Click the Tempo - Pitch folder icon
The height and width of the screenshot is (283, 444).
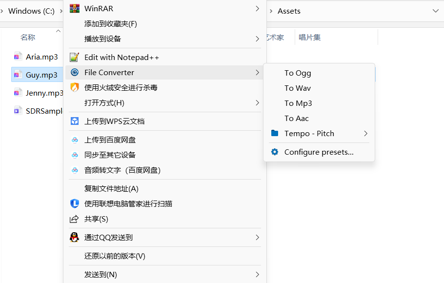(275, 133)
